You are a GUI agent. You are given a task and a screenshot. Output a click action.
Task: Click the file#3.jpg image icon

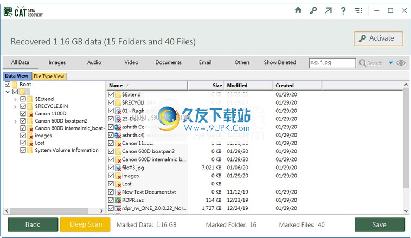click(x=118, y=168)
